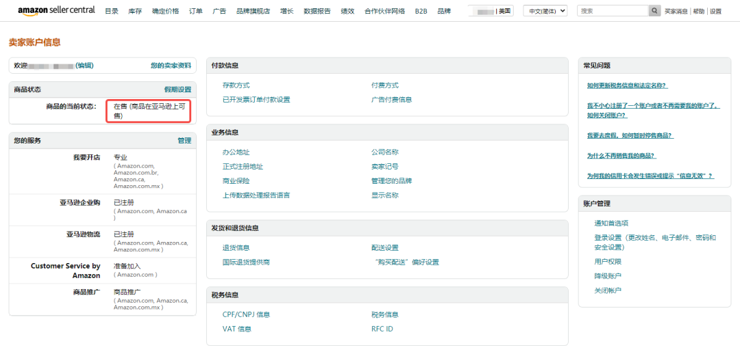This screenshot has height=354, width=740.
Task: Open 降级账户 link
Action: 608,276
